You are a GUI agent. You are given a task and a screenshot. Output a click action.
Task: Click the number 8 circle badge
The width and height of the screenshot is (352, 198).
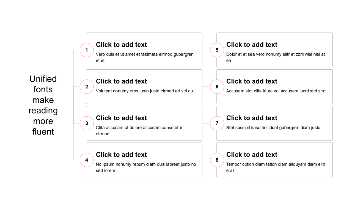pyautogui.click(x=217, y=160)
